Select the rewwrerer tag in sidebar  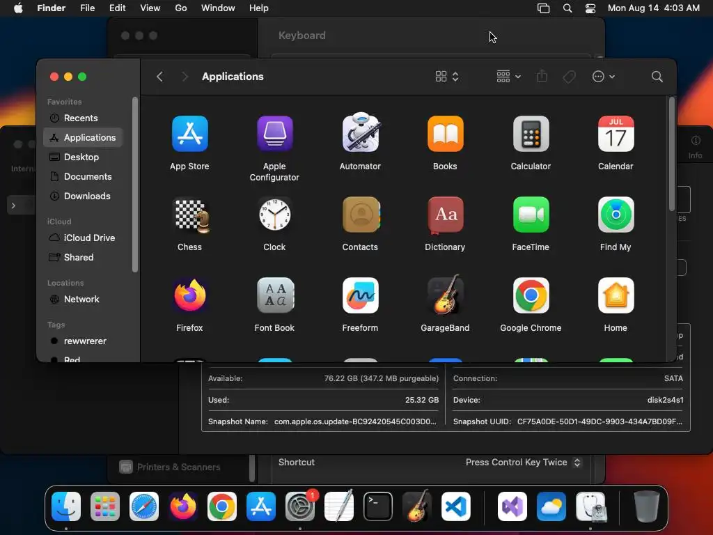click(x=83, y=341)
